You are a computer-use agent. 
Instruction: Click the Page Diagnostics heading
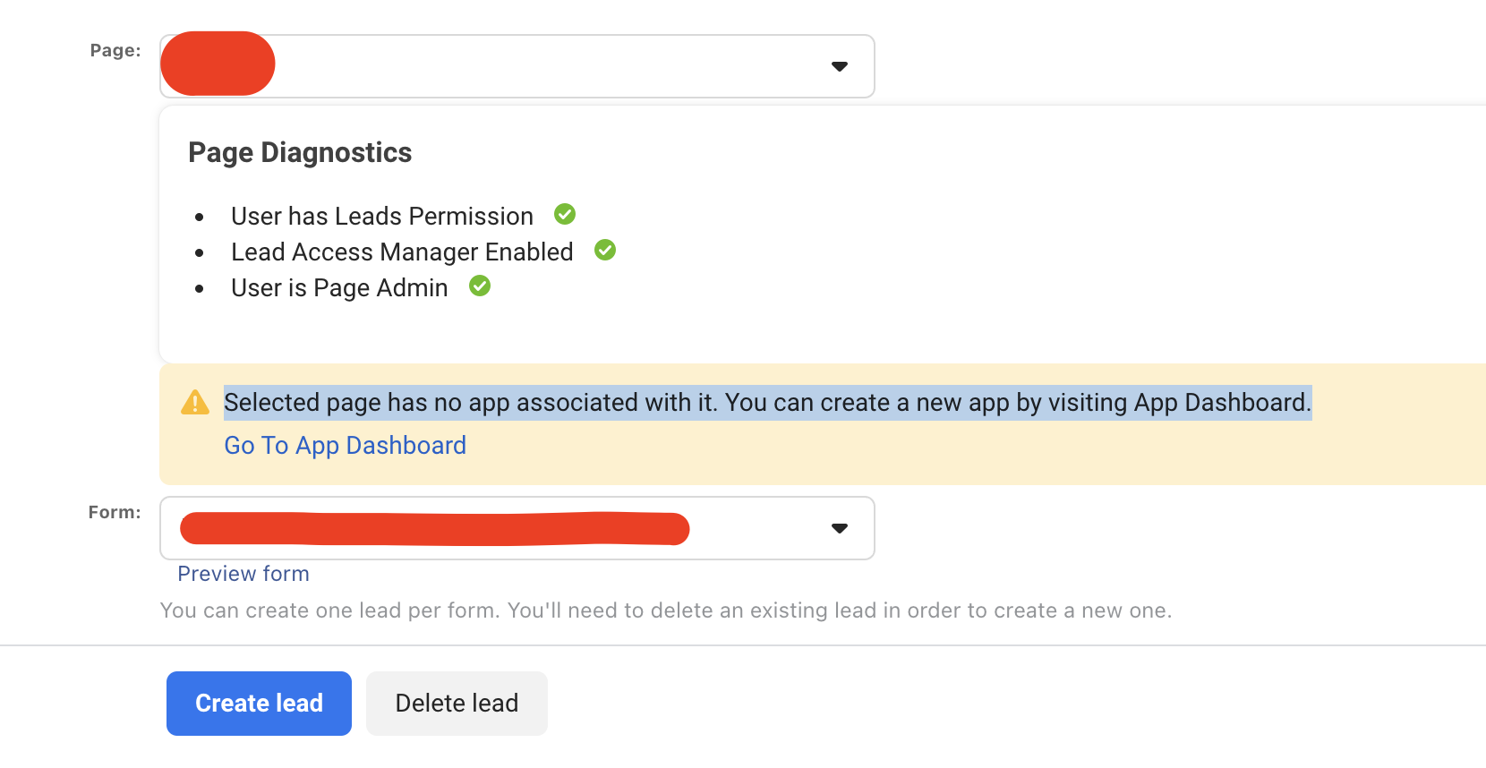coord(300,153)
